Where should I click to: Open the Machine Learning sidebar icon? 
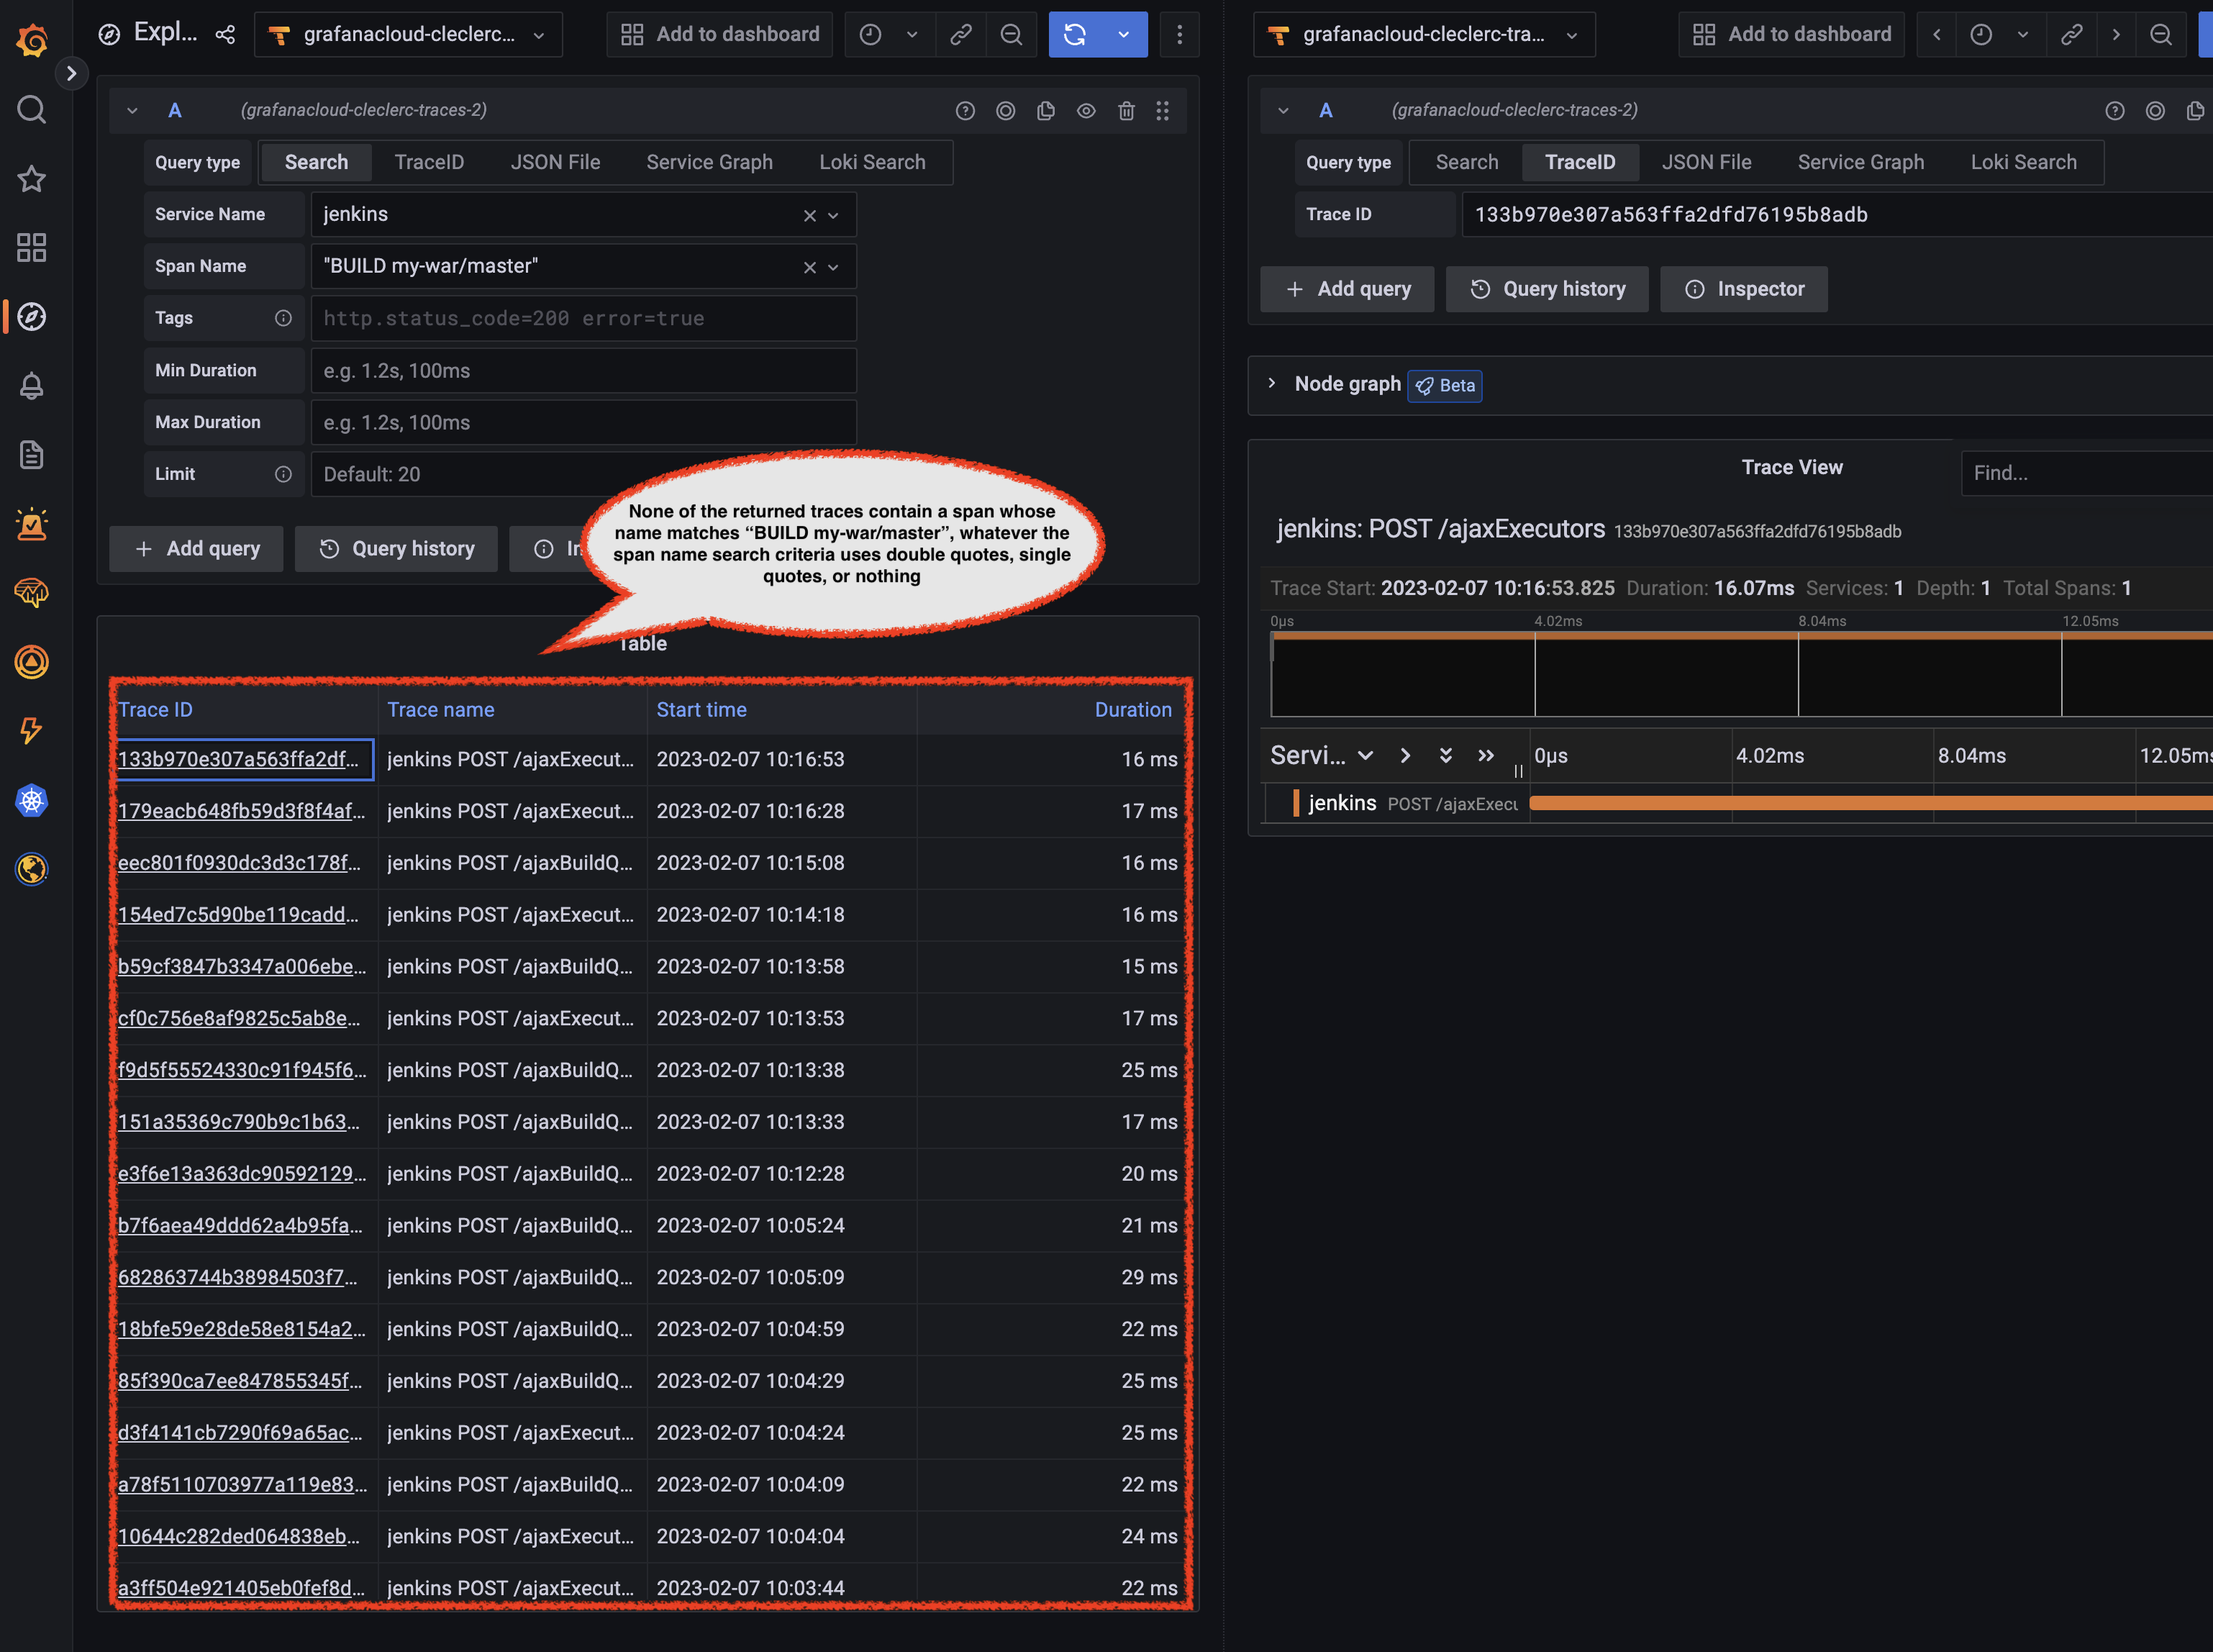31,593
